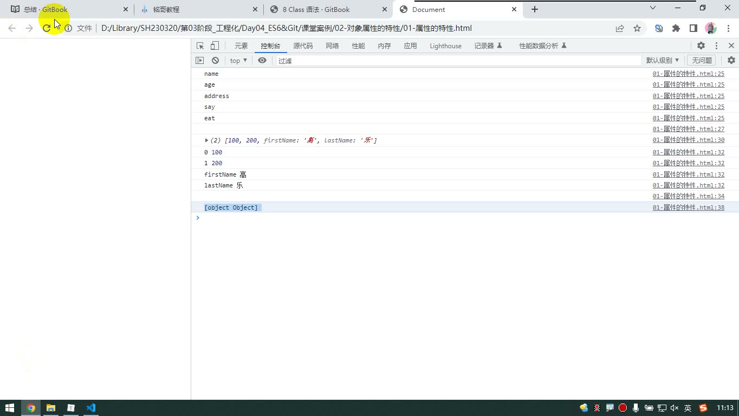Click the address bar URL
Screen dimensions: 739x416
[287, 28]
